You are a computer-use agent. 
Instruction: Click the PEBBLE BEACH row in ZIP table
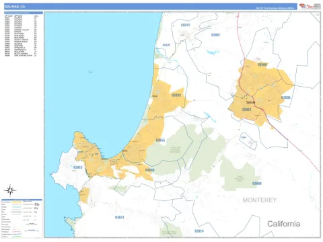[20, 42]
